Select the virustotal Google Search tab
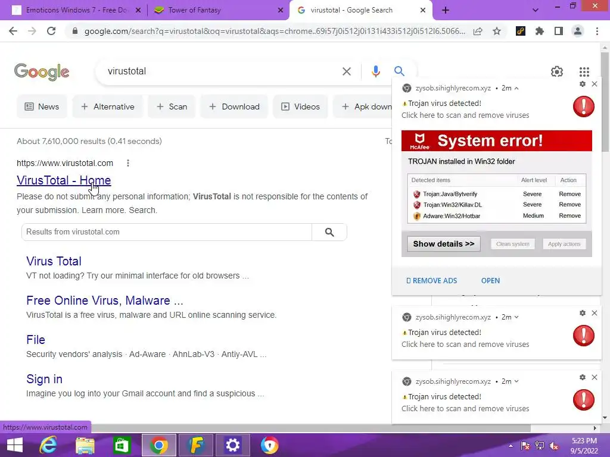The image size is (610, 457). 351,10
